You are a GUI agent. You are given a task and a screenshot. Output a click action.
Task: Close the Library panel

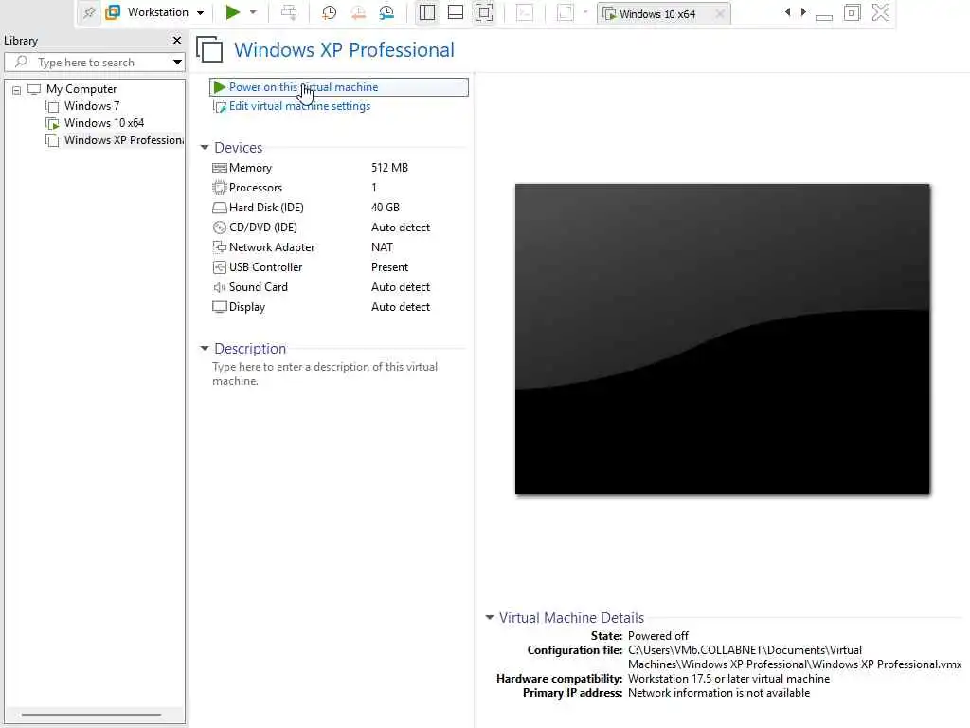pyautogui.click(x=177, y=40)
